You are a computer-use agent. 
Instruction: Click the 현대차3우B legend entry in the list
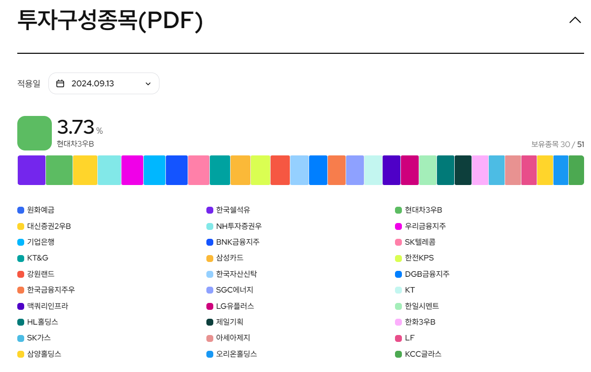[x=419, y=210]
